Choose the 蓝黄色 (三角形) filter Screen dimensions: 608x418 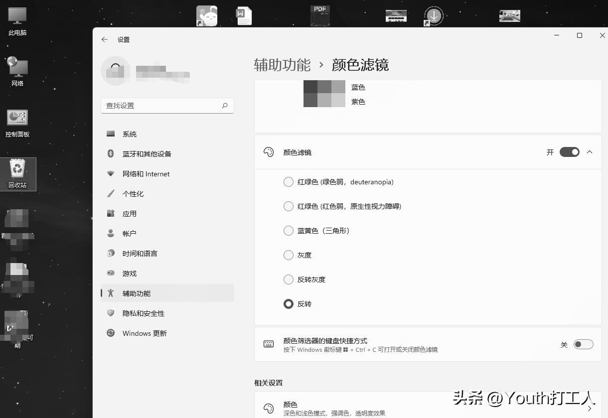288,231
